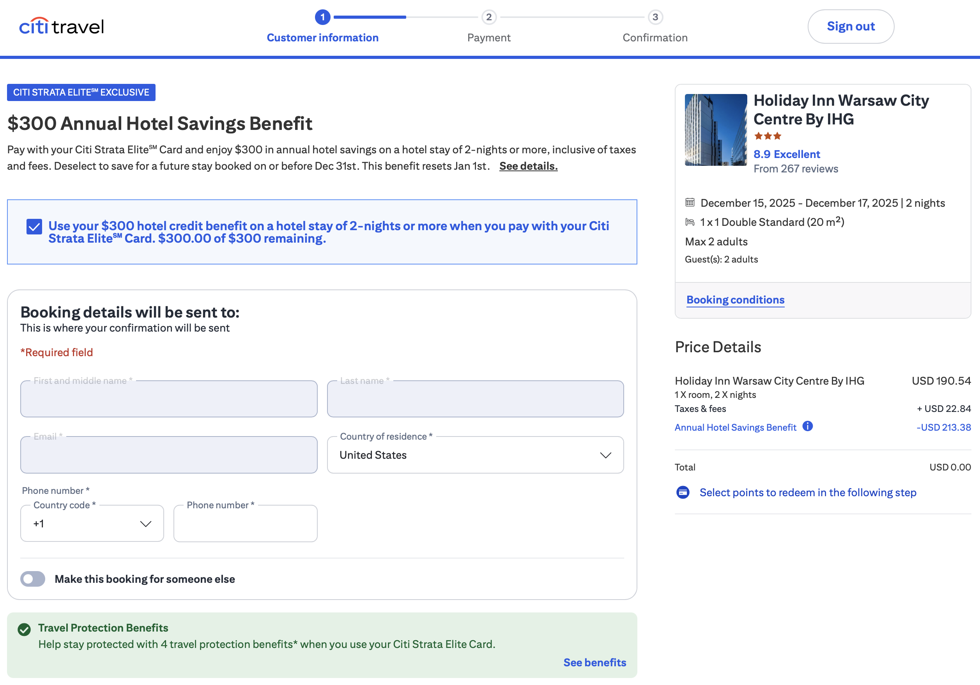Open the Customer information step label
The height and width of the screenshot is (685, 980).
[x=323, y=37]
